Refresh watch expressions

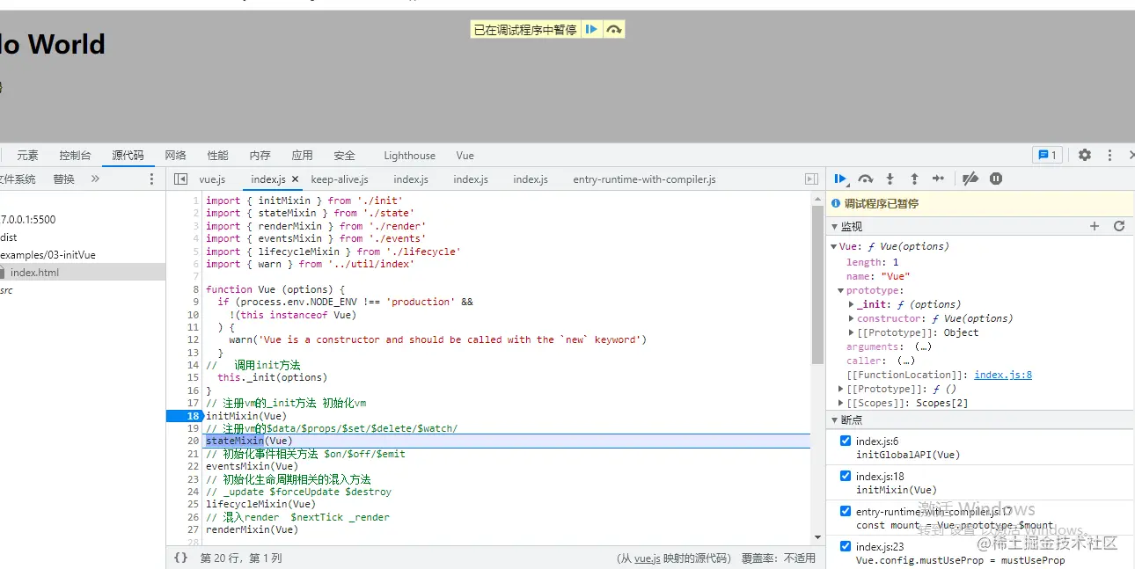click(x=1119, y=226)
